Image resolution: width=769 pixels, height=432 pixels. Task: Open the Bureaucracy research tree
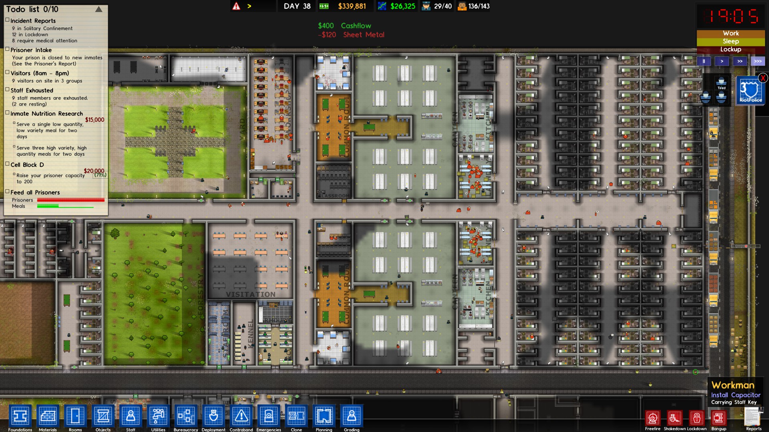click(x=186, y=416)
